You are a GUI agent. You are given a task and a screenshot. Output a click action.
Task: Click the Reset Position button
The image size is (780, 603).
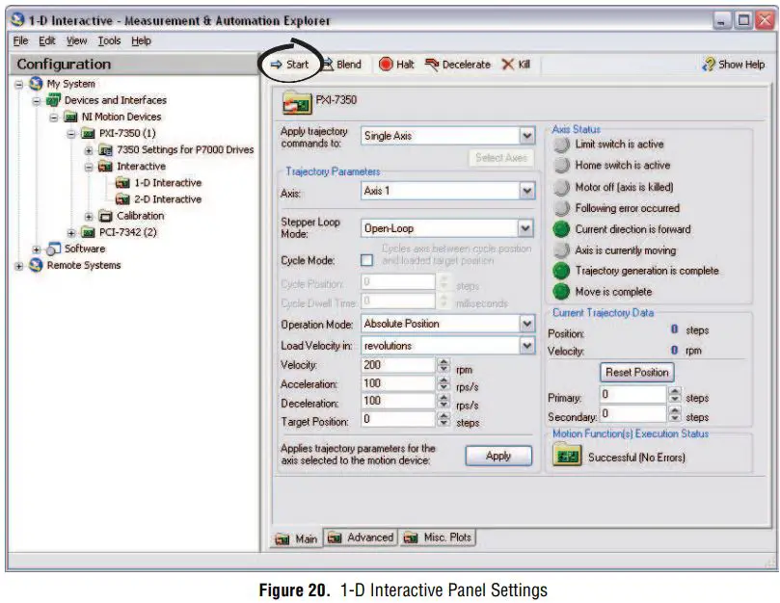(x=637, y=372)
